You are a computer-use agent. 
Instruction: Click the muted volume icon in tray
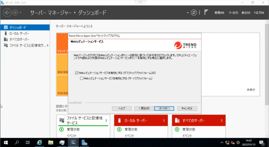(233, 143)
